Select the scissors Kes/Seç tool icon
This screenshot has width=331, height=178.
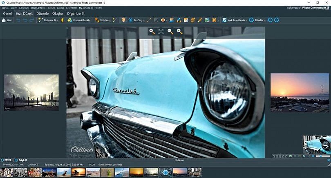point(130,20)
